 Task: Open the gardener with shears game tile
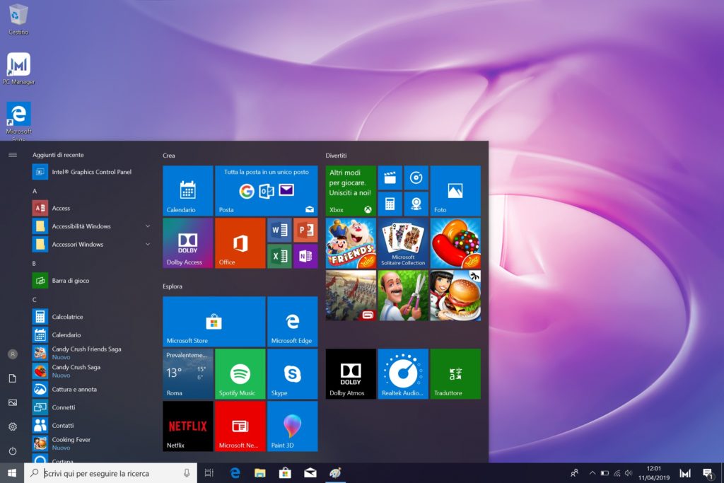click(x=403, y=296)
